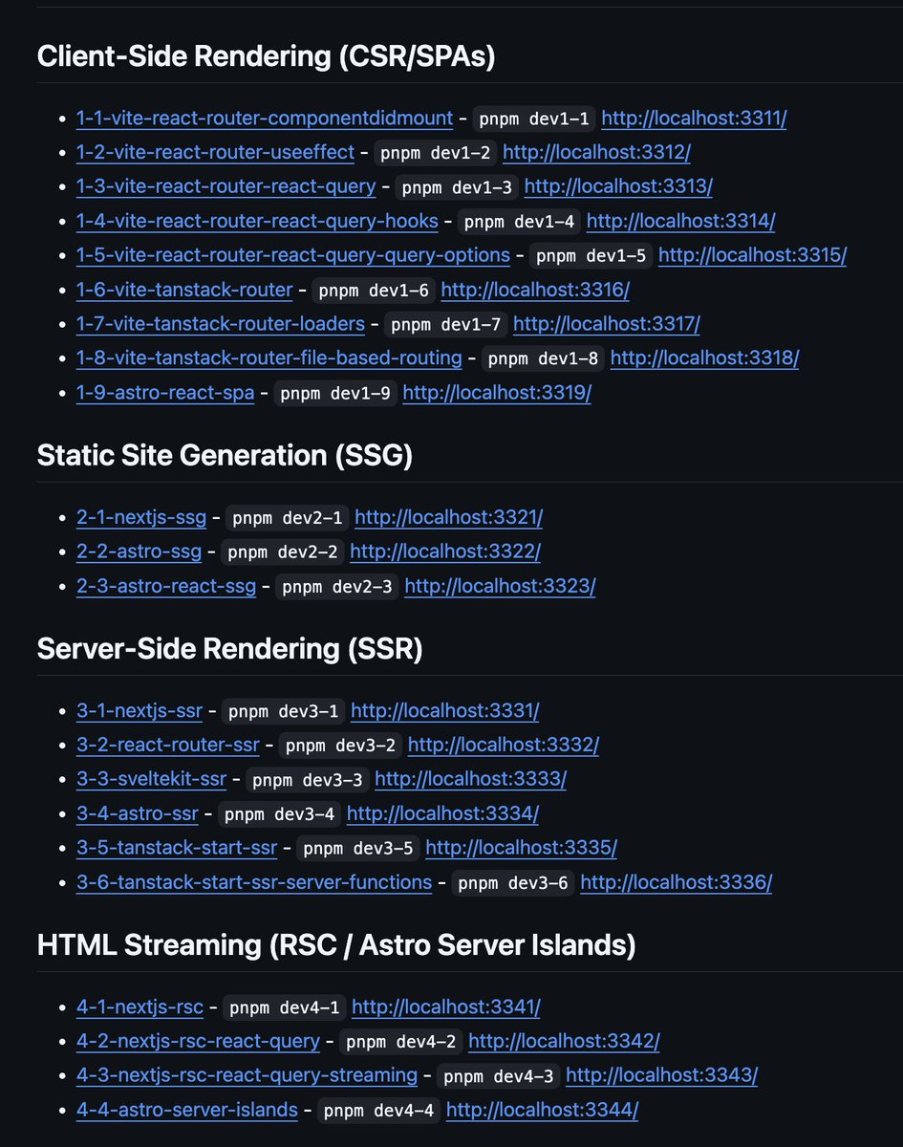Click the "pnpm dev1-9" code snippet
The height and width of the screenshot is (1147, 903).
[x=336, y=394]
